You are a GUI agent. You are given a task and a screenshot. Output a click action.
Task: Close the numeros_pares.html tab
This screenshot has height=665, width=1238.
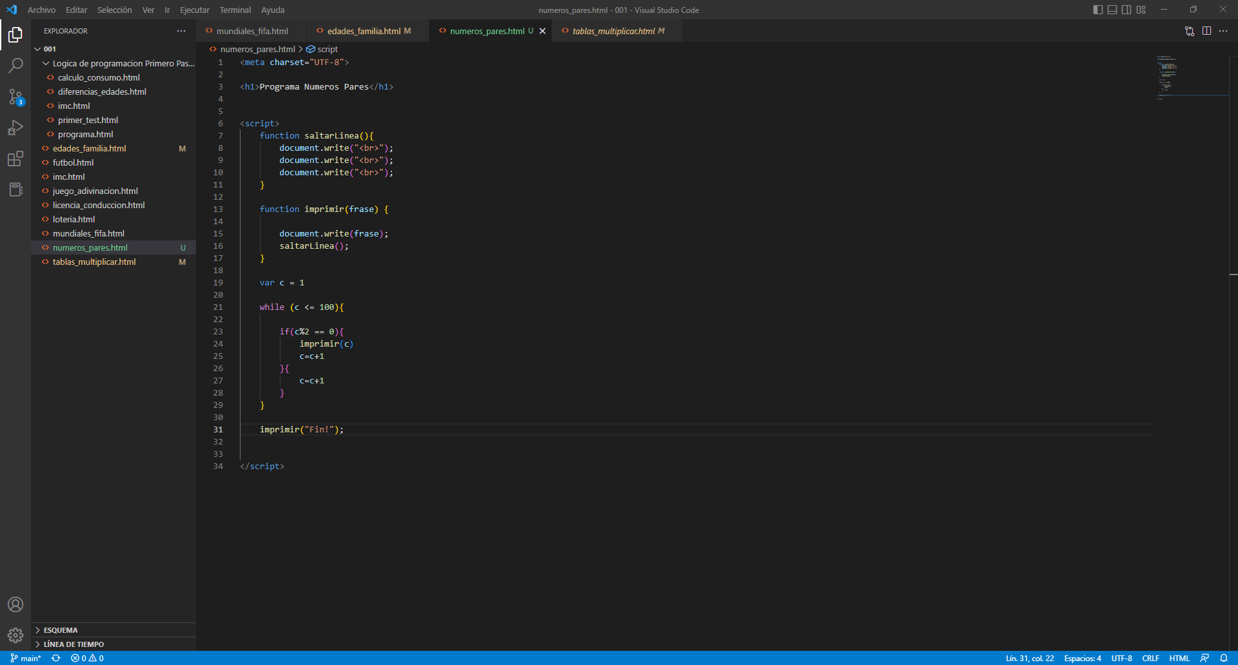point(542,31)
